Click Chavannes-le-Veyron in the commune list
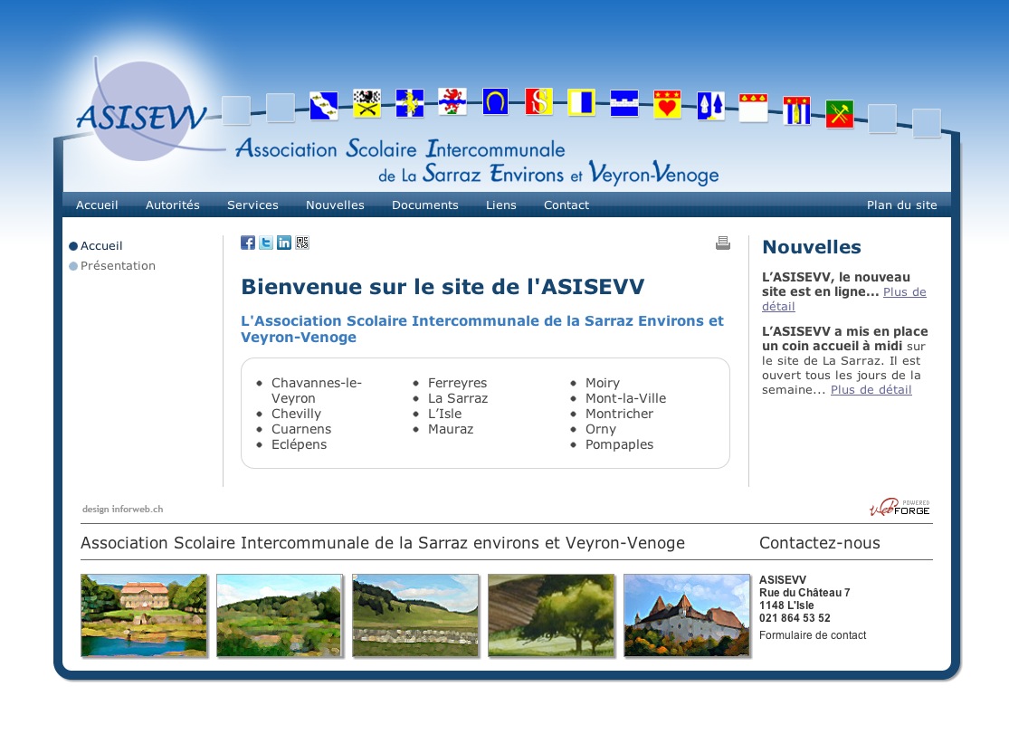 317,390
